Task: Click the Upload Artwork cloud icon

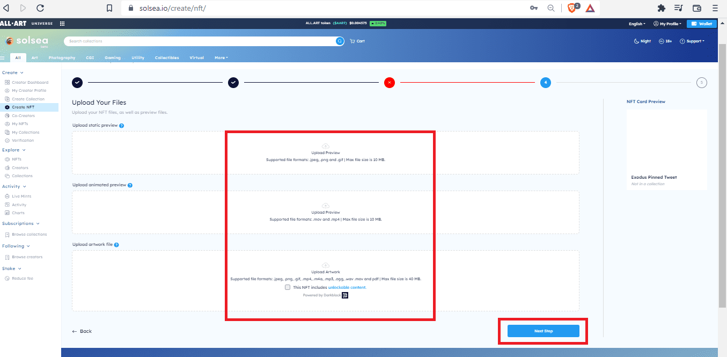Action: 326,265
